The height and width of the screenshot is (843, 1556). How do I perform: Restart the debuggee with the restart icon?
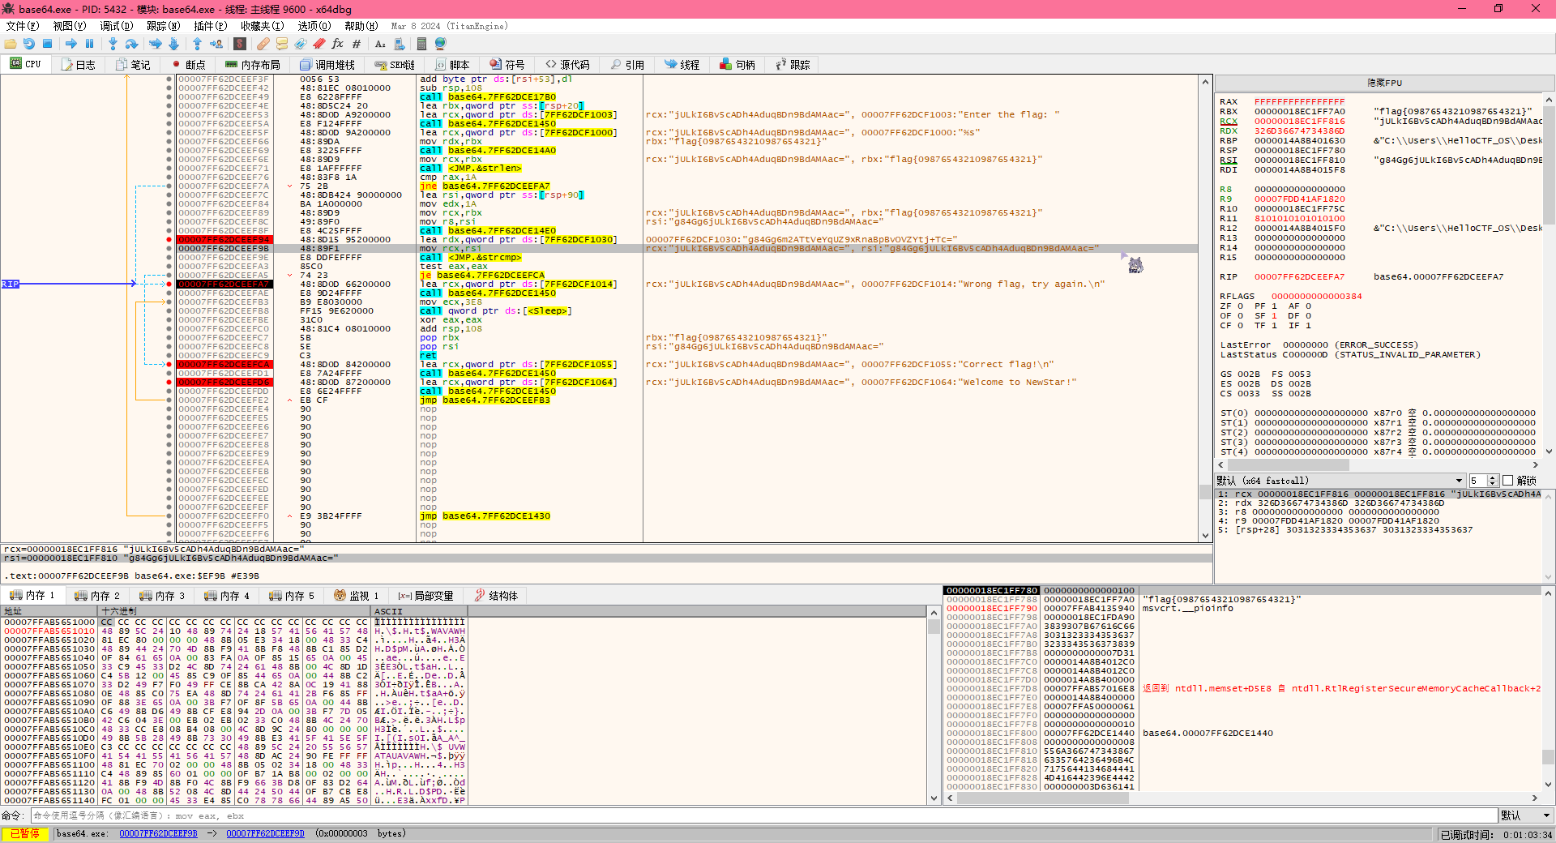click(x=29, y=44)
